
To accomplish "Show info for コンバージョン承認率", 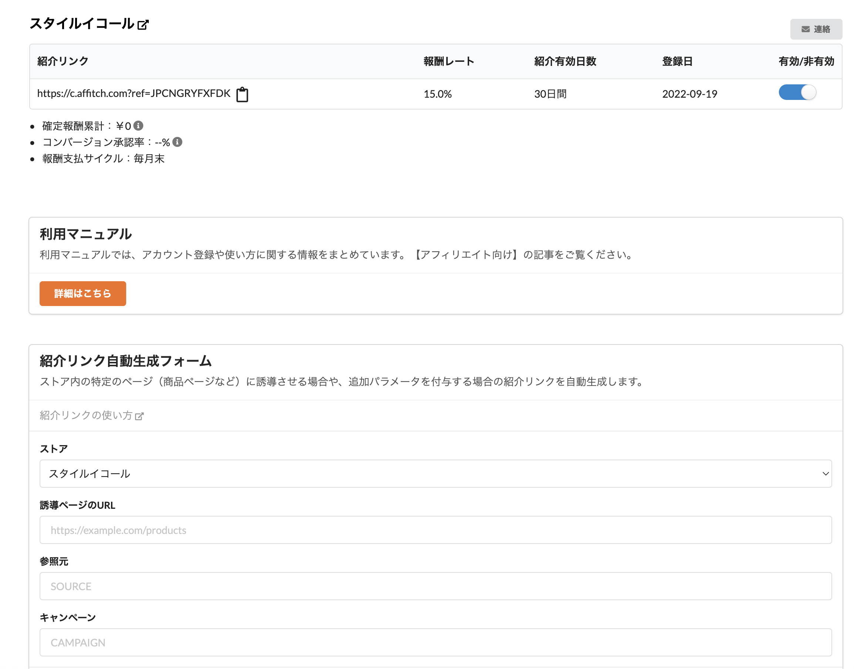I will pos(178,142).
